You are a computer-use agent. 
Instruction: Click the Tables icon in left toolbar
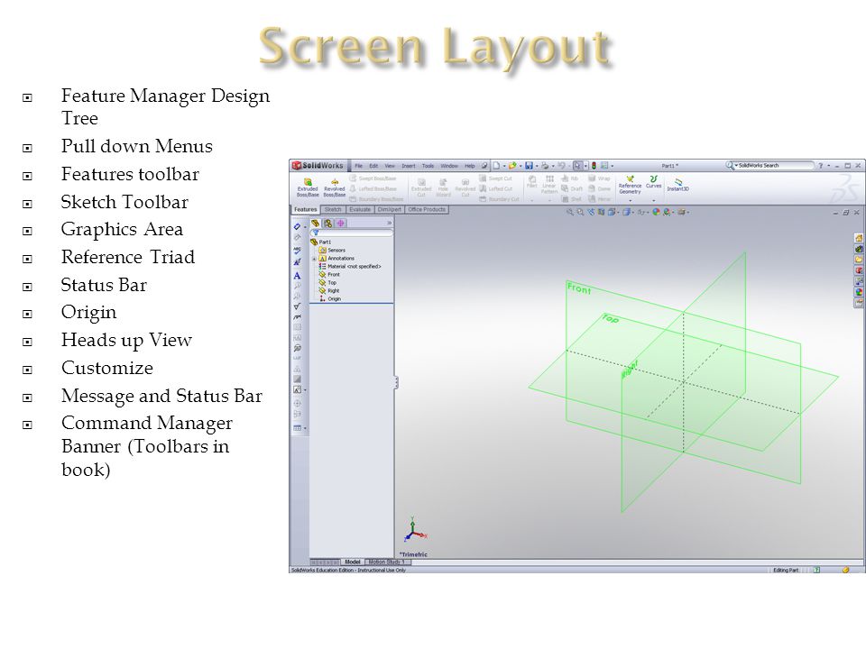pos(297,427)
